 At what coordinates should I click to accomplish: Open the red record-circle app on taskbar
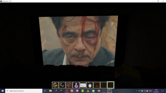point(66,91)
